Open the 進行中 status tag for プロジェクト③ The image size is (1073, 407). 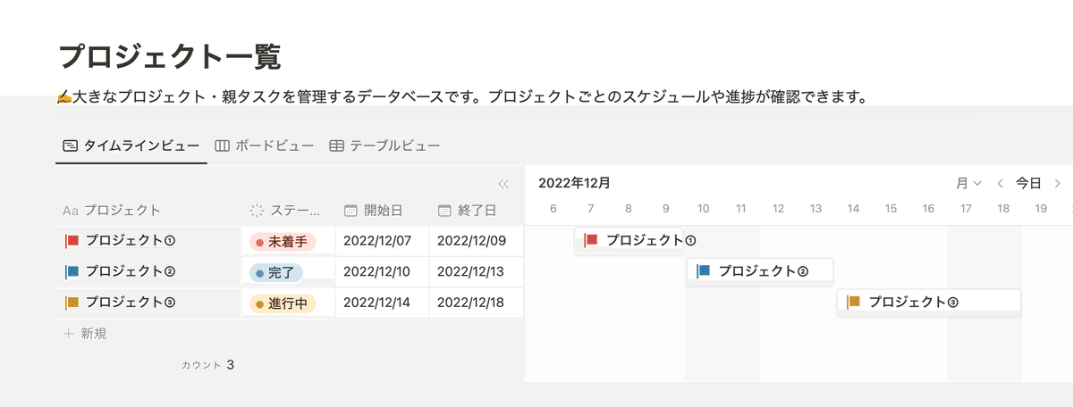click(x=281, y=303)
